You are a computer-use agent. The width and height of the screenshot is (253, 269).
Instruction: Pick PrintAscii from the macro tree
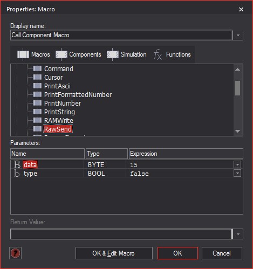(x=57, y=86)
